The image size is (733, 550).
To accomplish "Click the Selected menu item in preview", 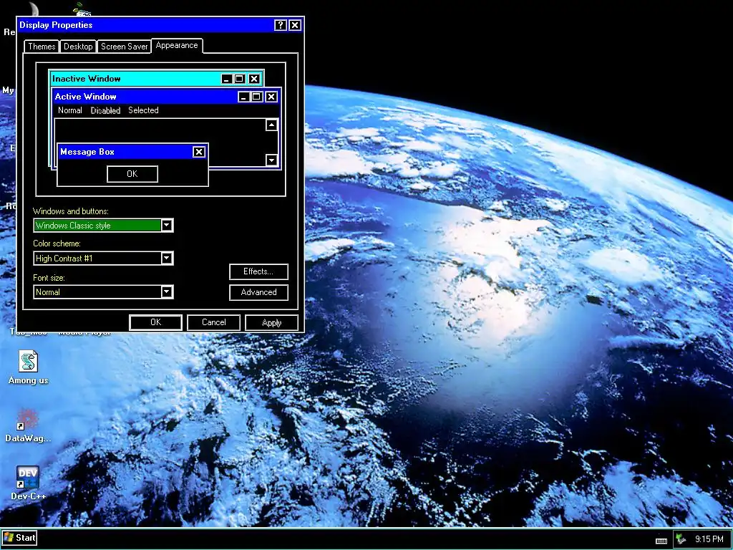I will 143,110.
